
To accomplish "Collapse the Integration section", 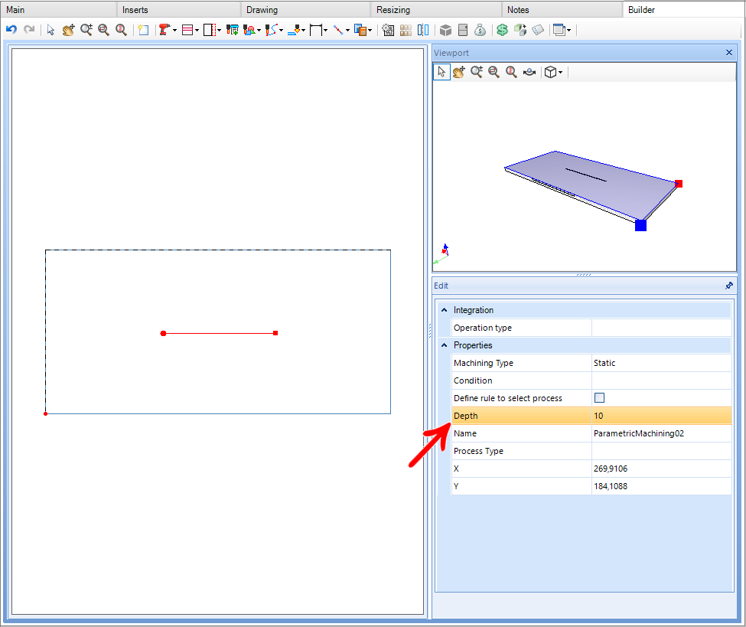I will 444,310.
